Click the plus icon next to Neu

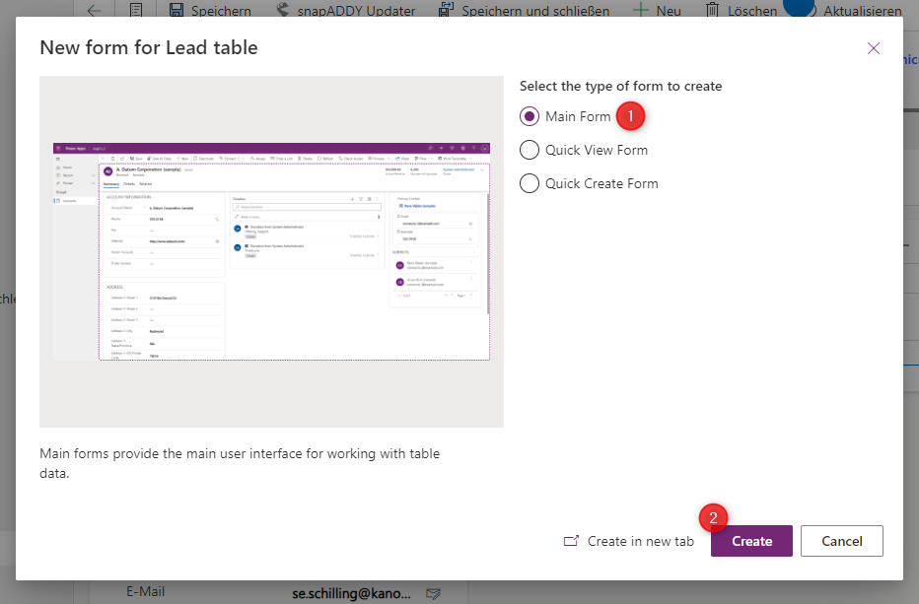tap(641, 10)
